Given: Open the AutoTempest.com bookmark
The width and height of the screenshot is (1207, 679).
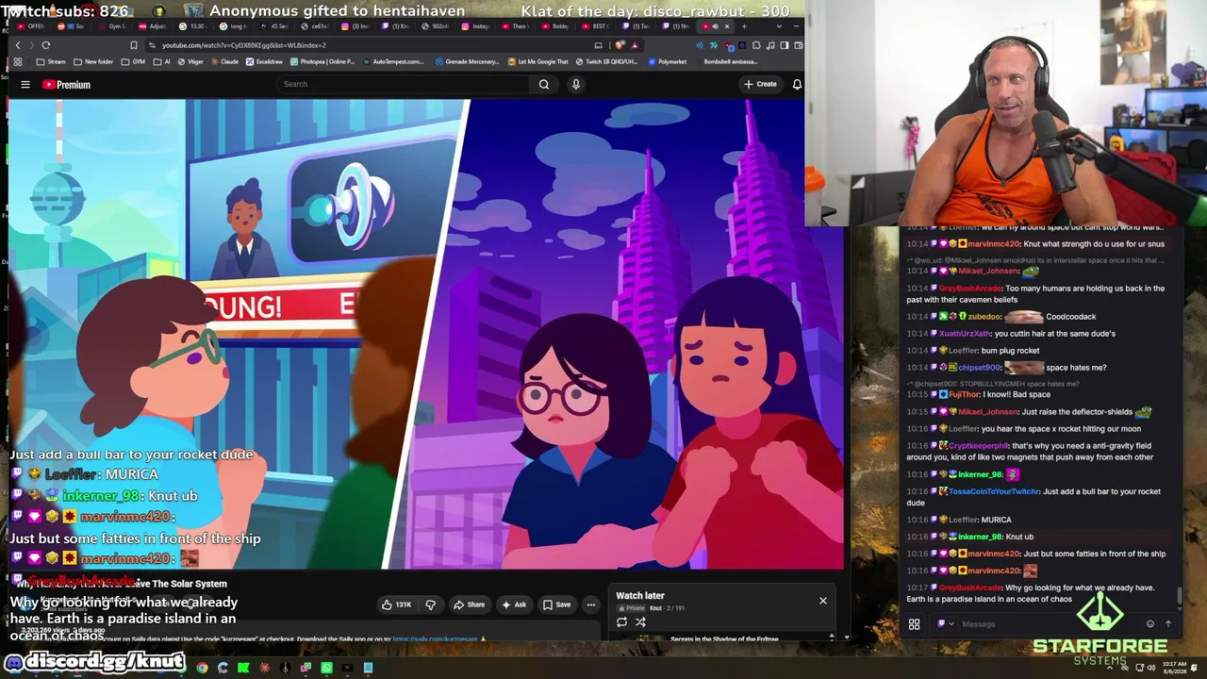Looking at the screenshot, I should click(392, 62).
